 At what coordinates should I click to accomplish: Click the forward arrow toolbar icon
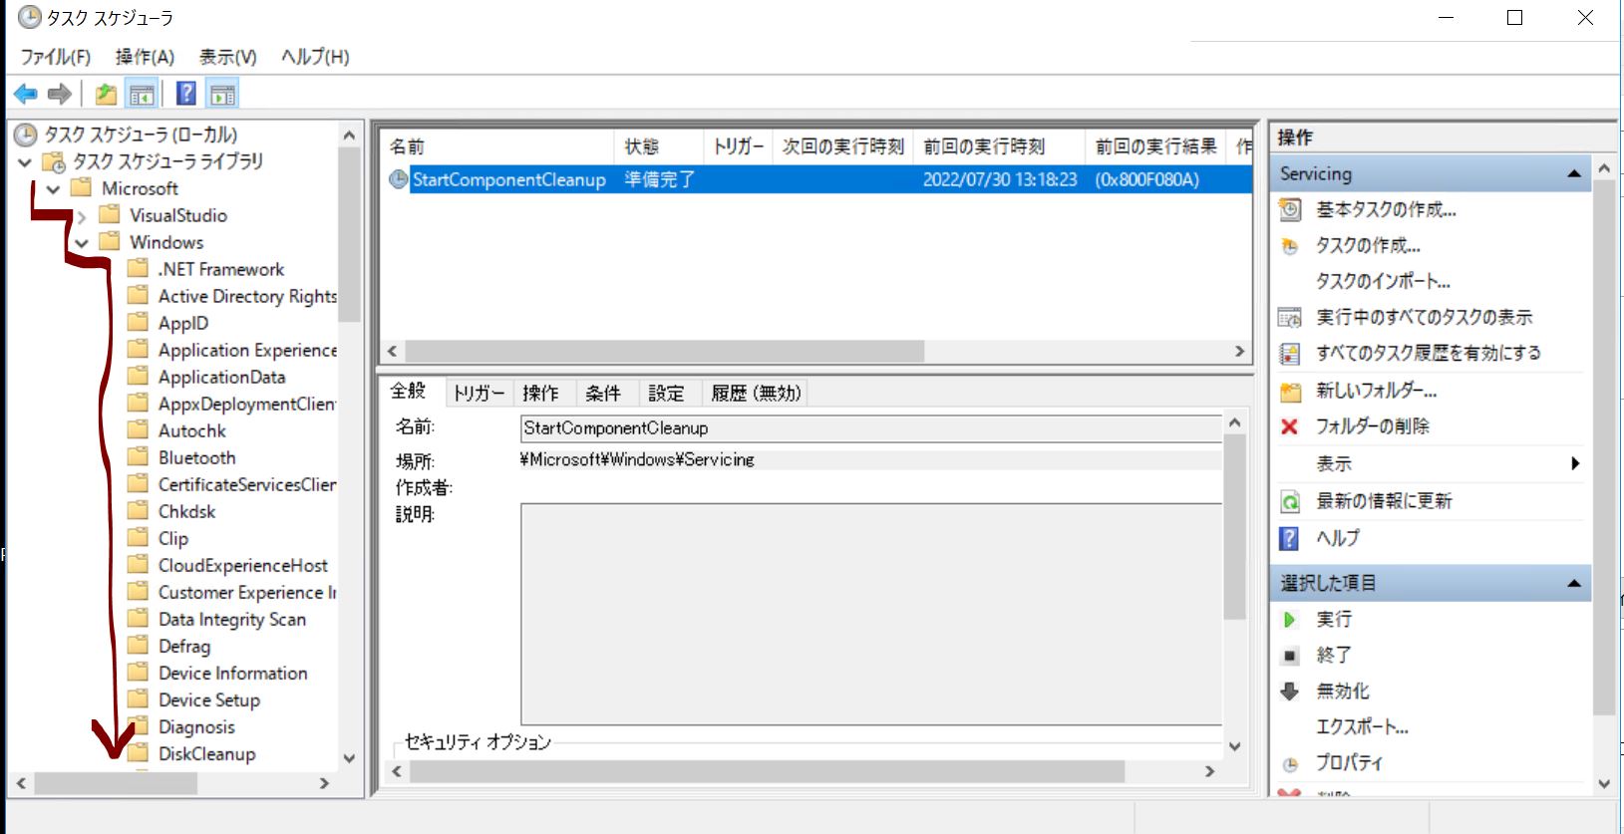coord(60,94)
